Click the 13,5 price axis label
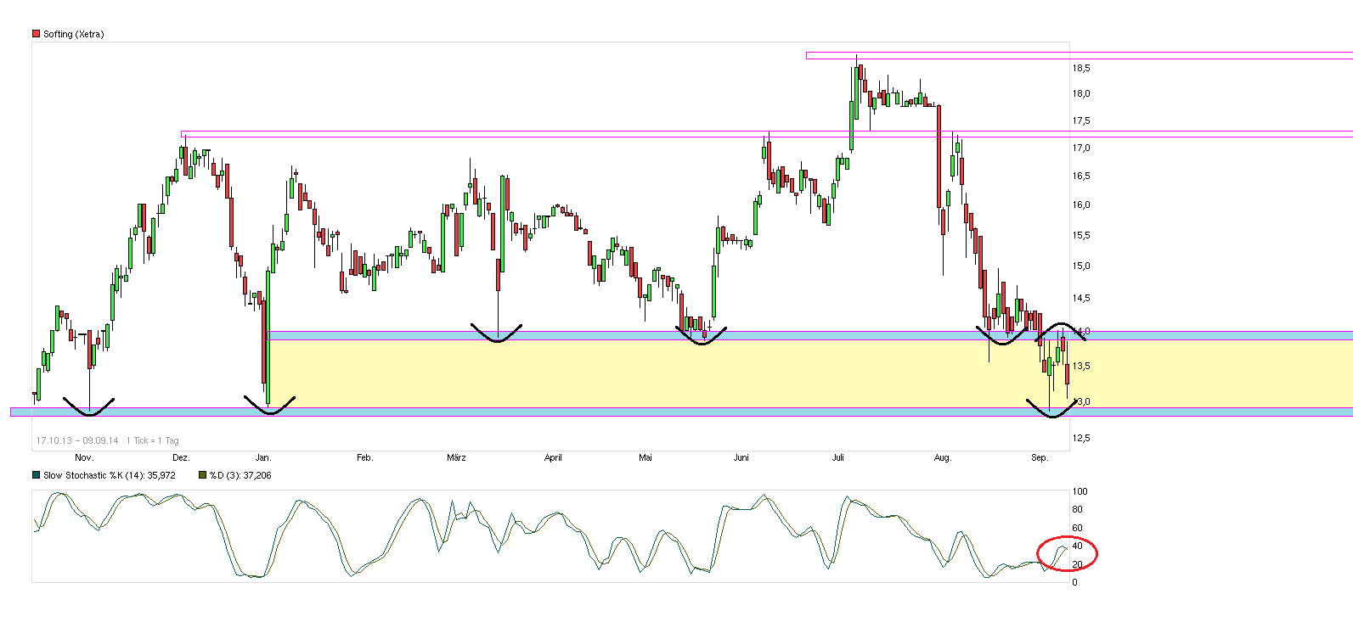 (1081, 366)
